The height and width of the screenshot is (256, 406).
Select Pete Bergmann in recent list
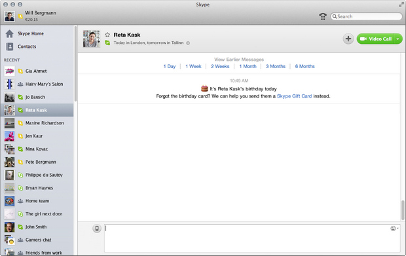pyautogui.click(x=37, y=162)
